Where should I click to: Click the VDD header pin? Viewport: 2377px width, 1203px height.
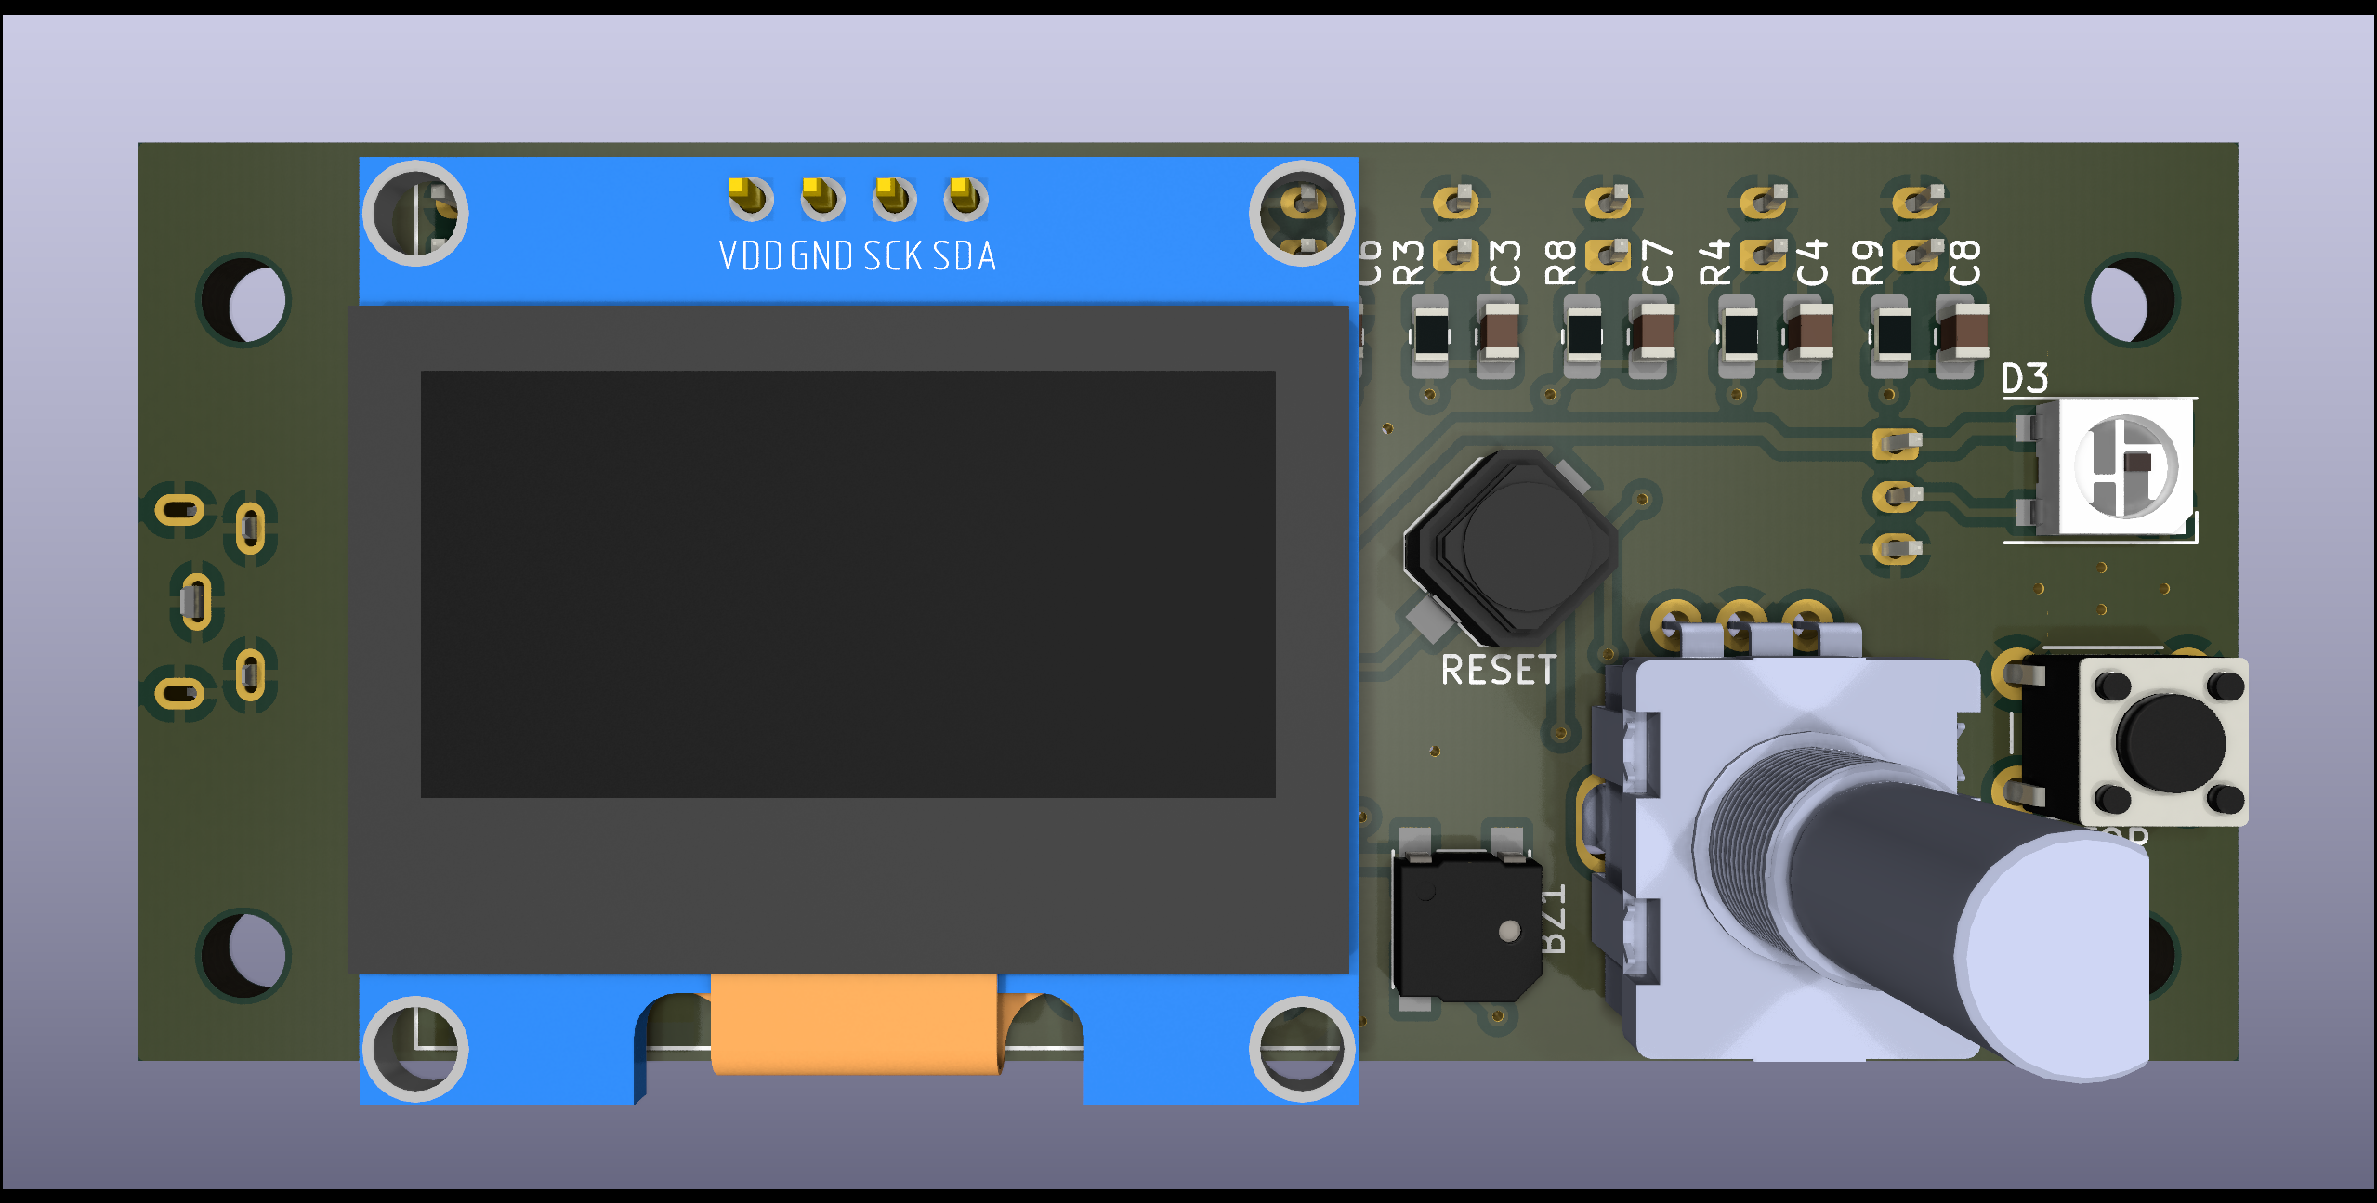coord(749,198)
